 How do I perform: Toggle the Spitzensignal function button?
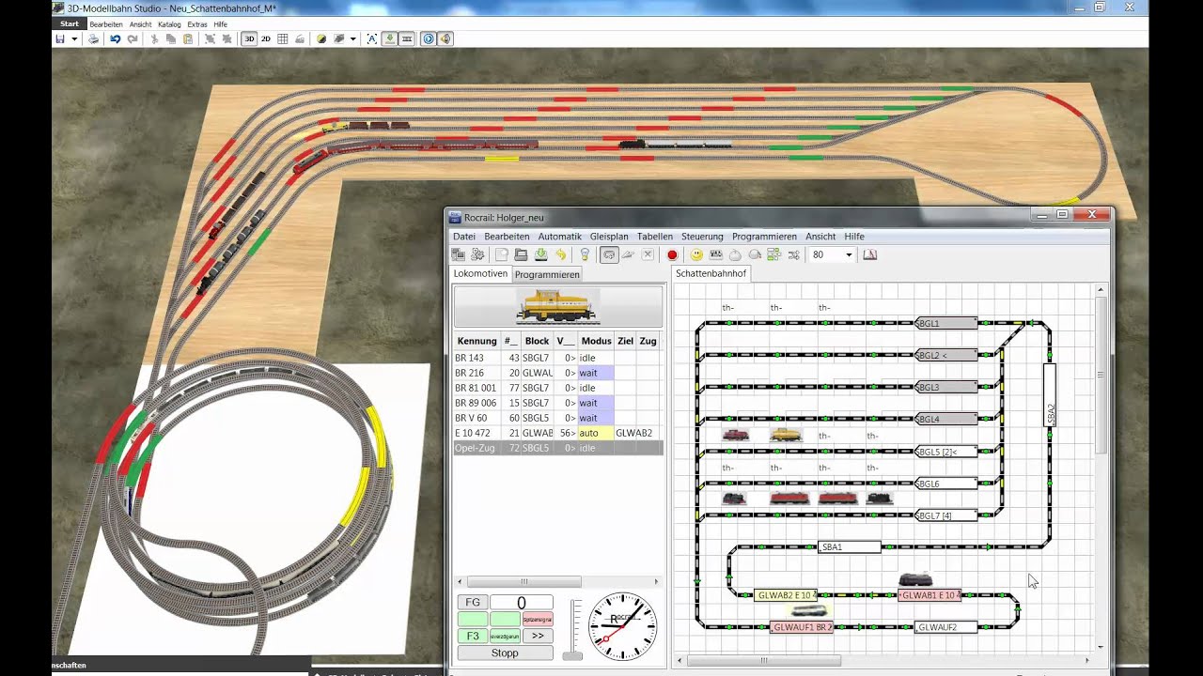coord(538,620)
